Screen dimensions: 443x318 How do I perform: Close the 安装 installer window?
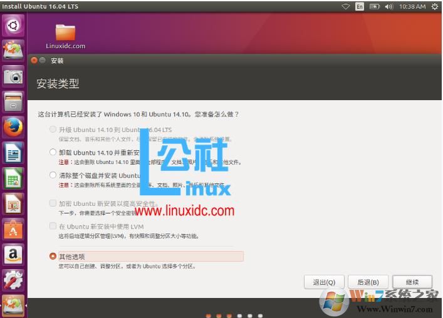click(x=34, y=60)
